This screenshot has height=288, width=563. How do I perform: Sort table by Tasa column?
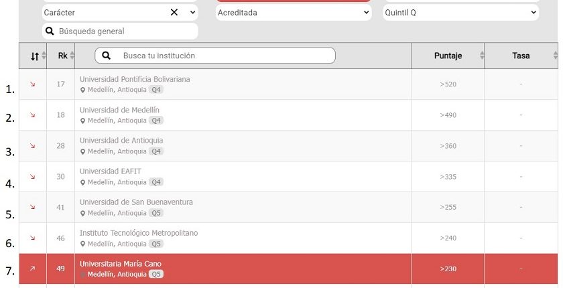coord(521,56)
